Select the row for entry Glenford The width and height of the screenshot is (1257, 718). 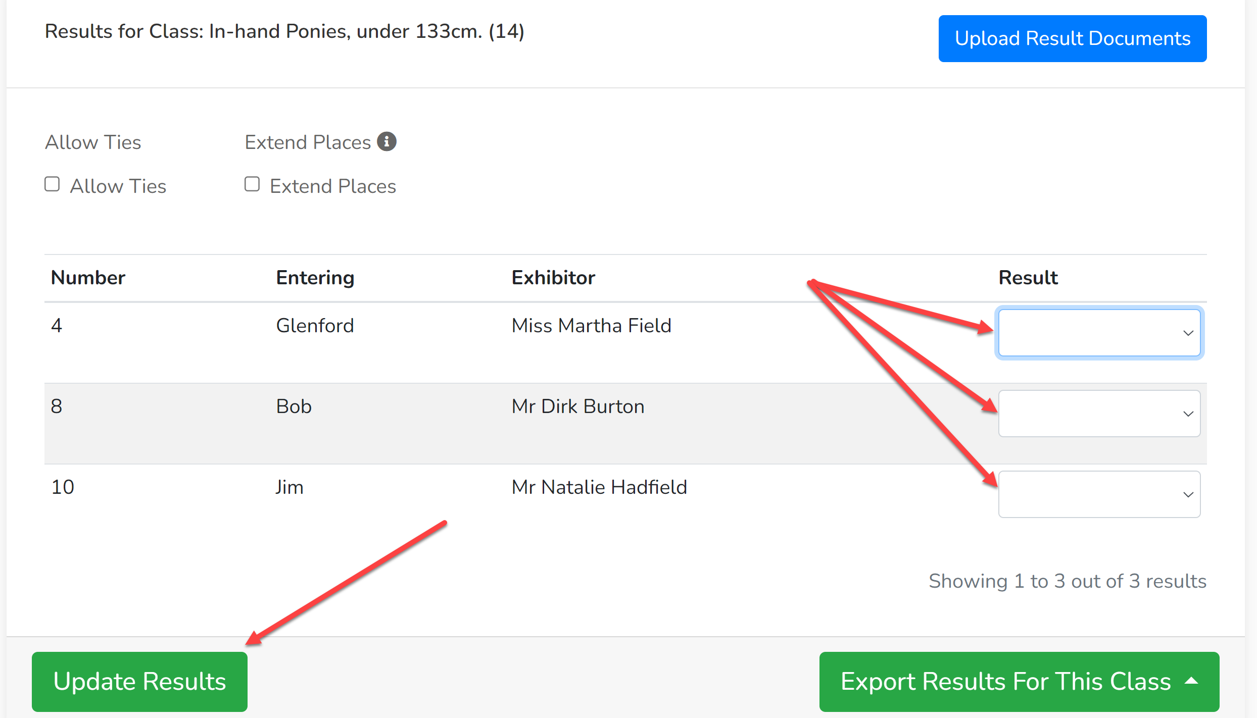click(x=625, y=343)
